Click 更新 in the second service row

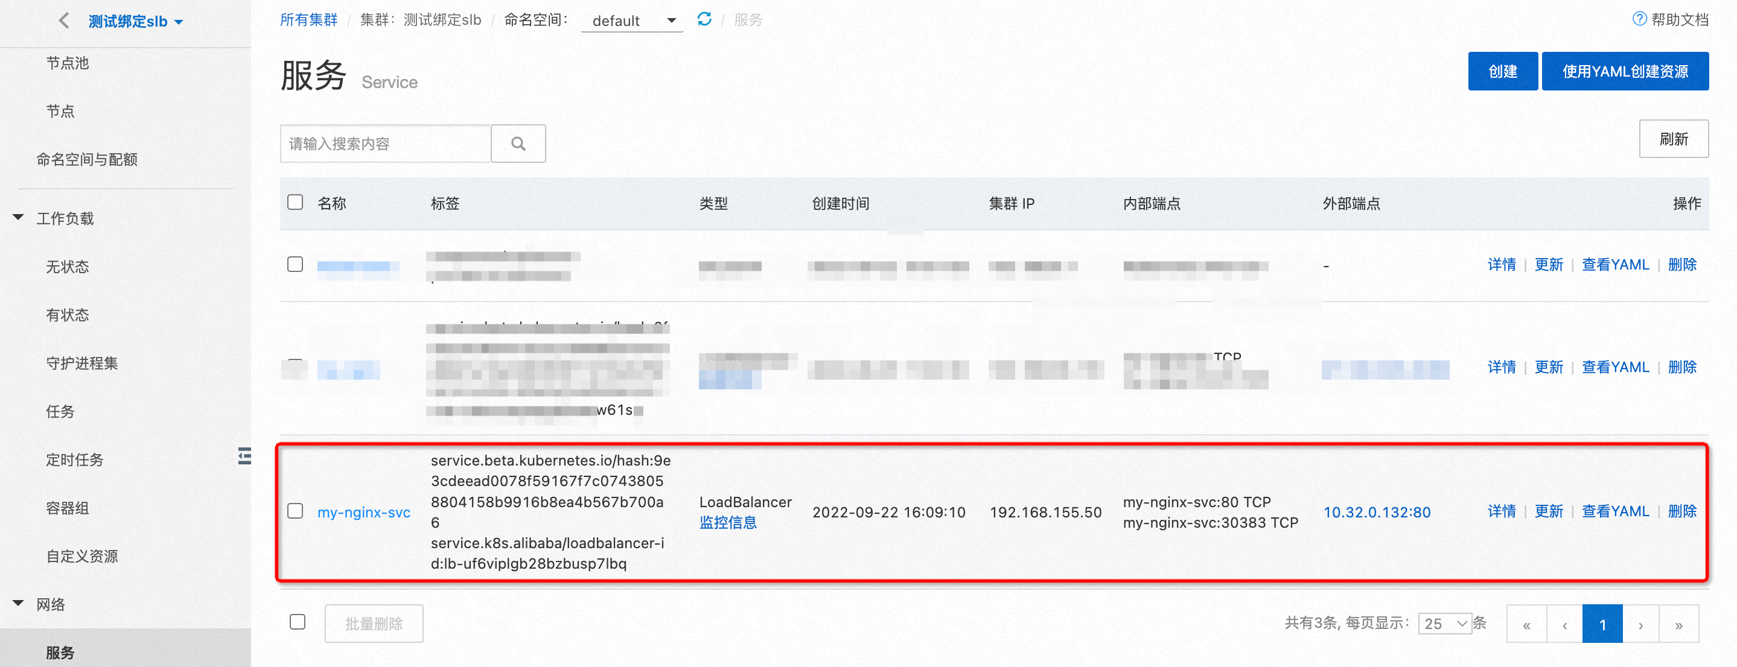1548,367
